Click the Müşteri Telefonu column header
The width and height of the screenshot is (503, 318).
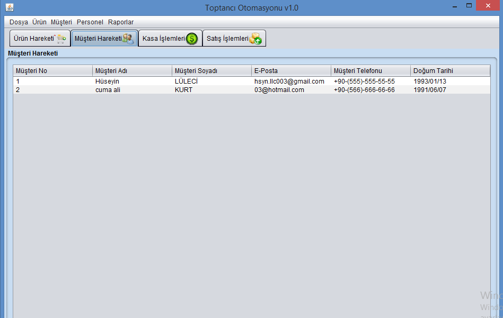(x=370, y=71)
